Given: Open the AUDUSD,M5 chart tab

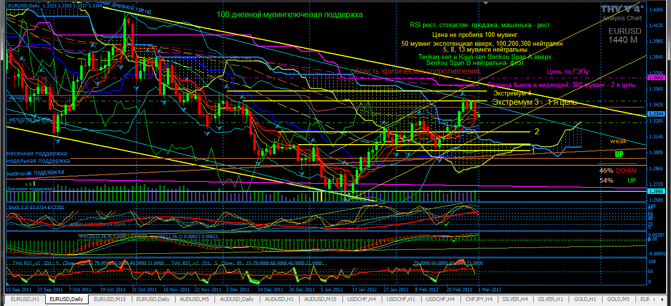Looking at the screenshot, I should (194, 299).
